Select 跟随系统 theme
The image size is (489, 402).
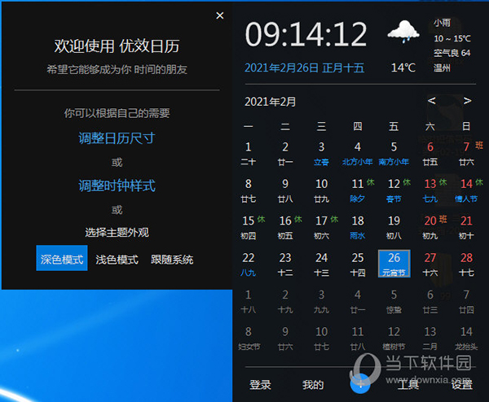[172, 260]
